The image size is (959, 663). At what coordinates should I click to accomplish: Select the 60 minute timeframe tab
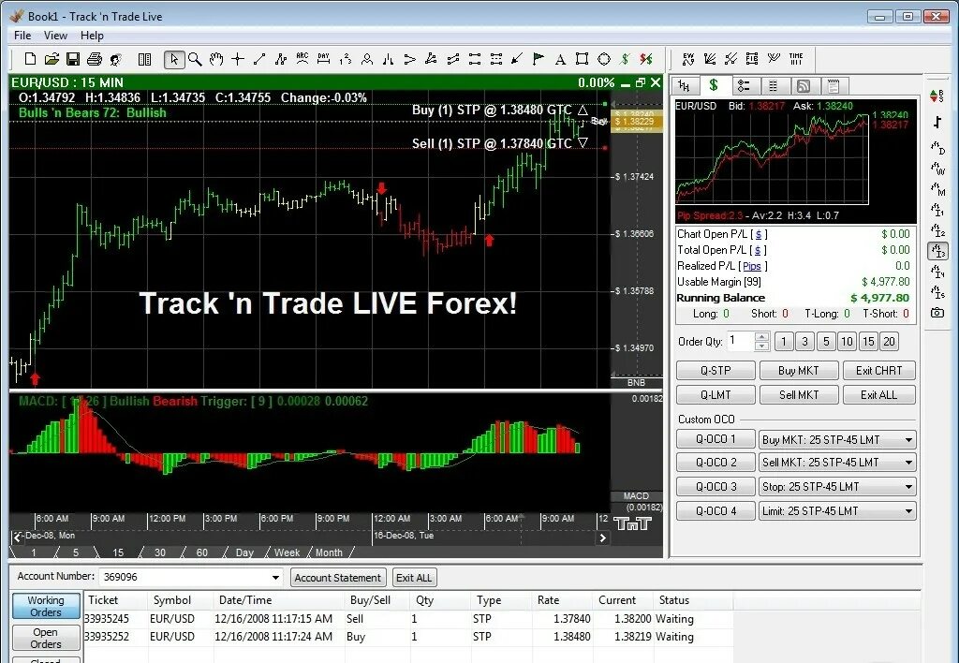tap(202, 552)
